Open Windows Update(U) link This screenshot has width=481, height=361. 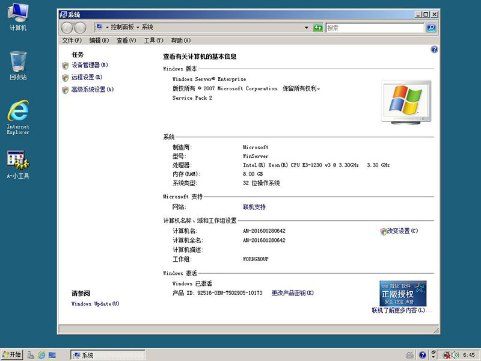pos(95,304)
